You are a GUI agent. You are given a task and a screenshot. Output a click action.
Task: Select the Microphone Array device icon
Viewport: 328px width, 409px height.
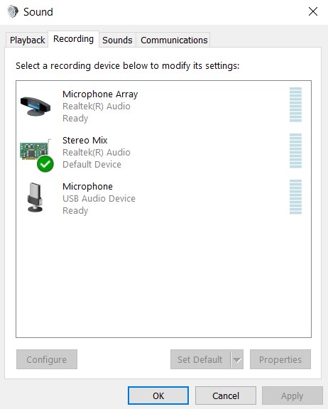click(35, 107)
